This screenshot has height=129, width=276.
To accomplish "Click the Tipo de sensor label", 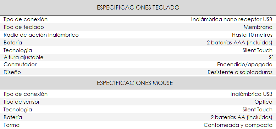I will (x=22, y=102).
